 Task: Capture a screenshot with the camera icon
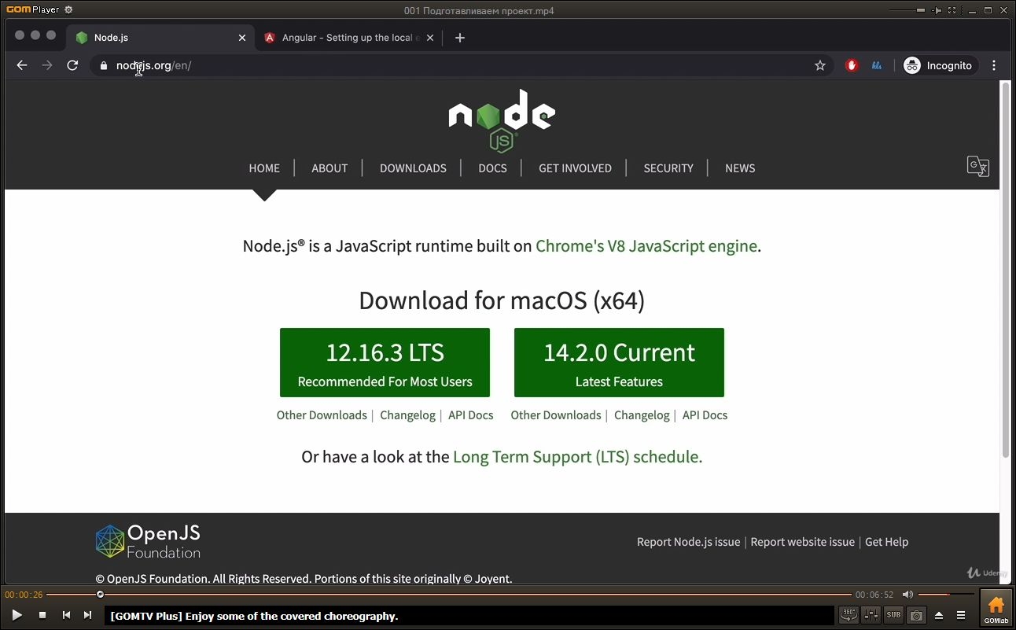click(x=916, y=615)
